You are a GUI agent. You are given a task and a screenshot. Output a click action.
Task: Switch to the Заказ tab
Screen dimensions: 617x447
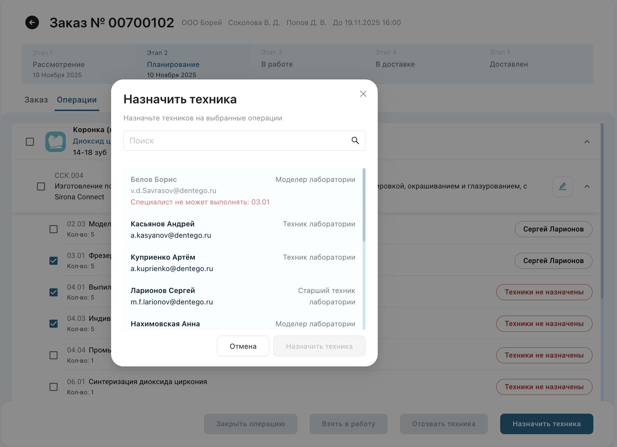(x=36, y=100)
